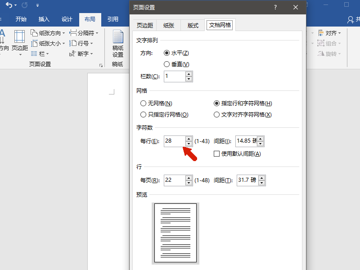Decrease 每行 characters with down spinner

[189, 144]
